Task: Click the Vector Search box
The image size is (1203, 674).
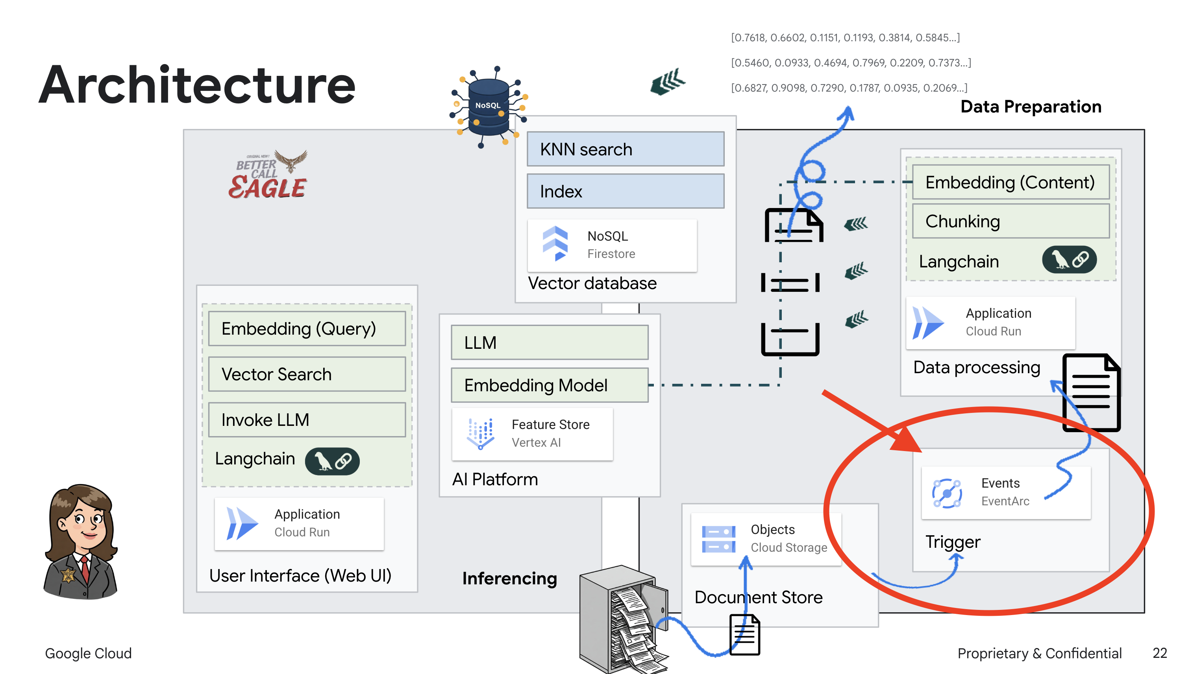Action: [x=307, y=374]
